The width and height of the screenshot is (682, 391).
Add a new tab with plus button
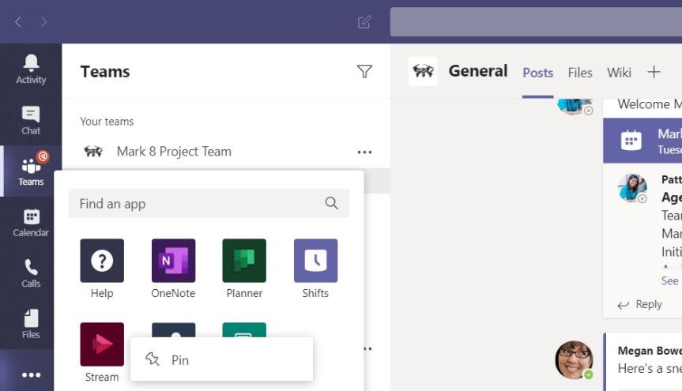pos(654,73)
